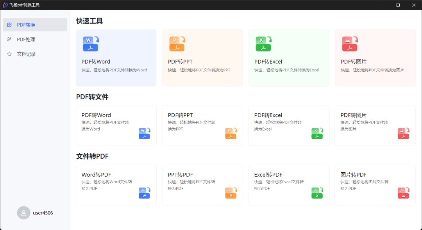Click the user avatar icon
The height and width of the screenshot is (230, 422).
24,213
